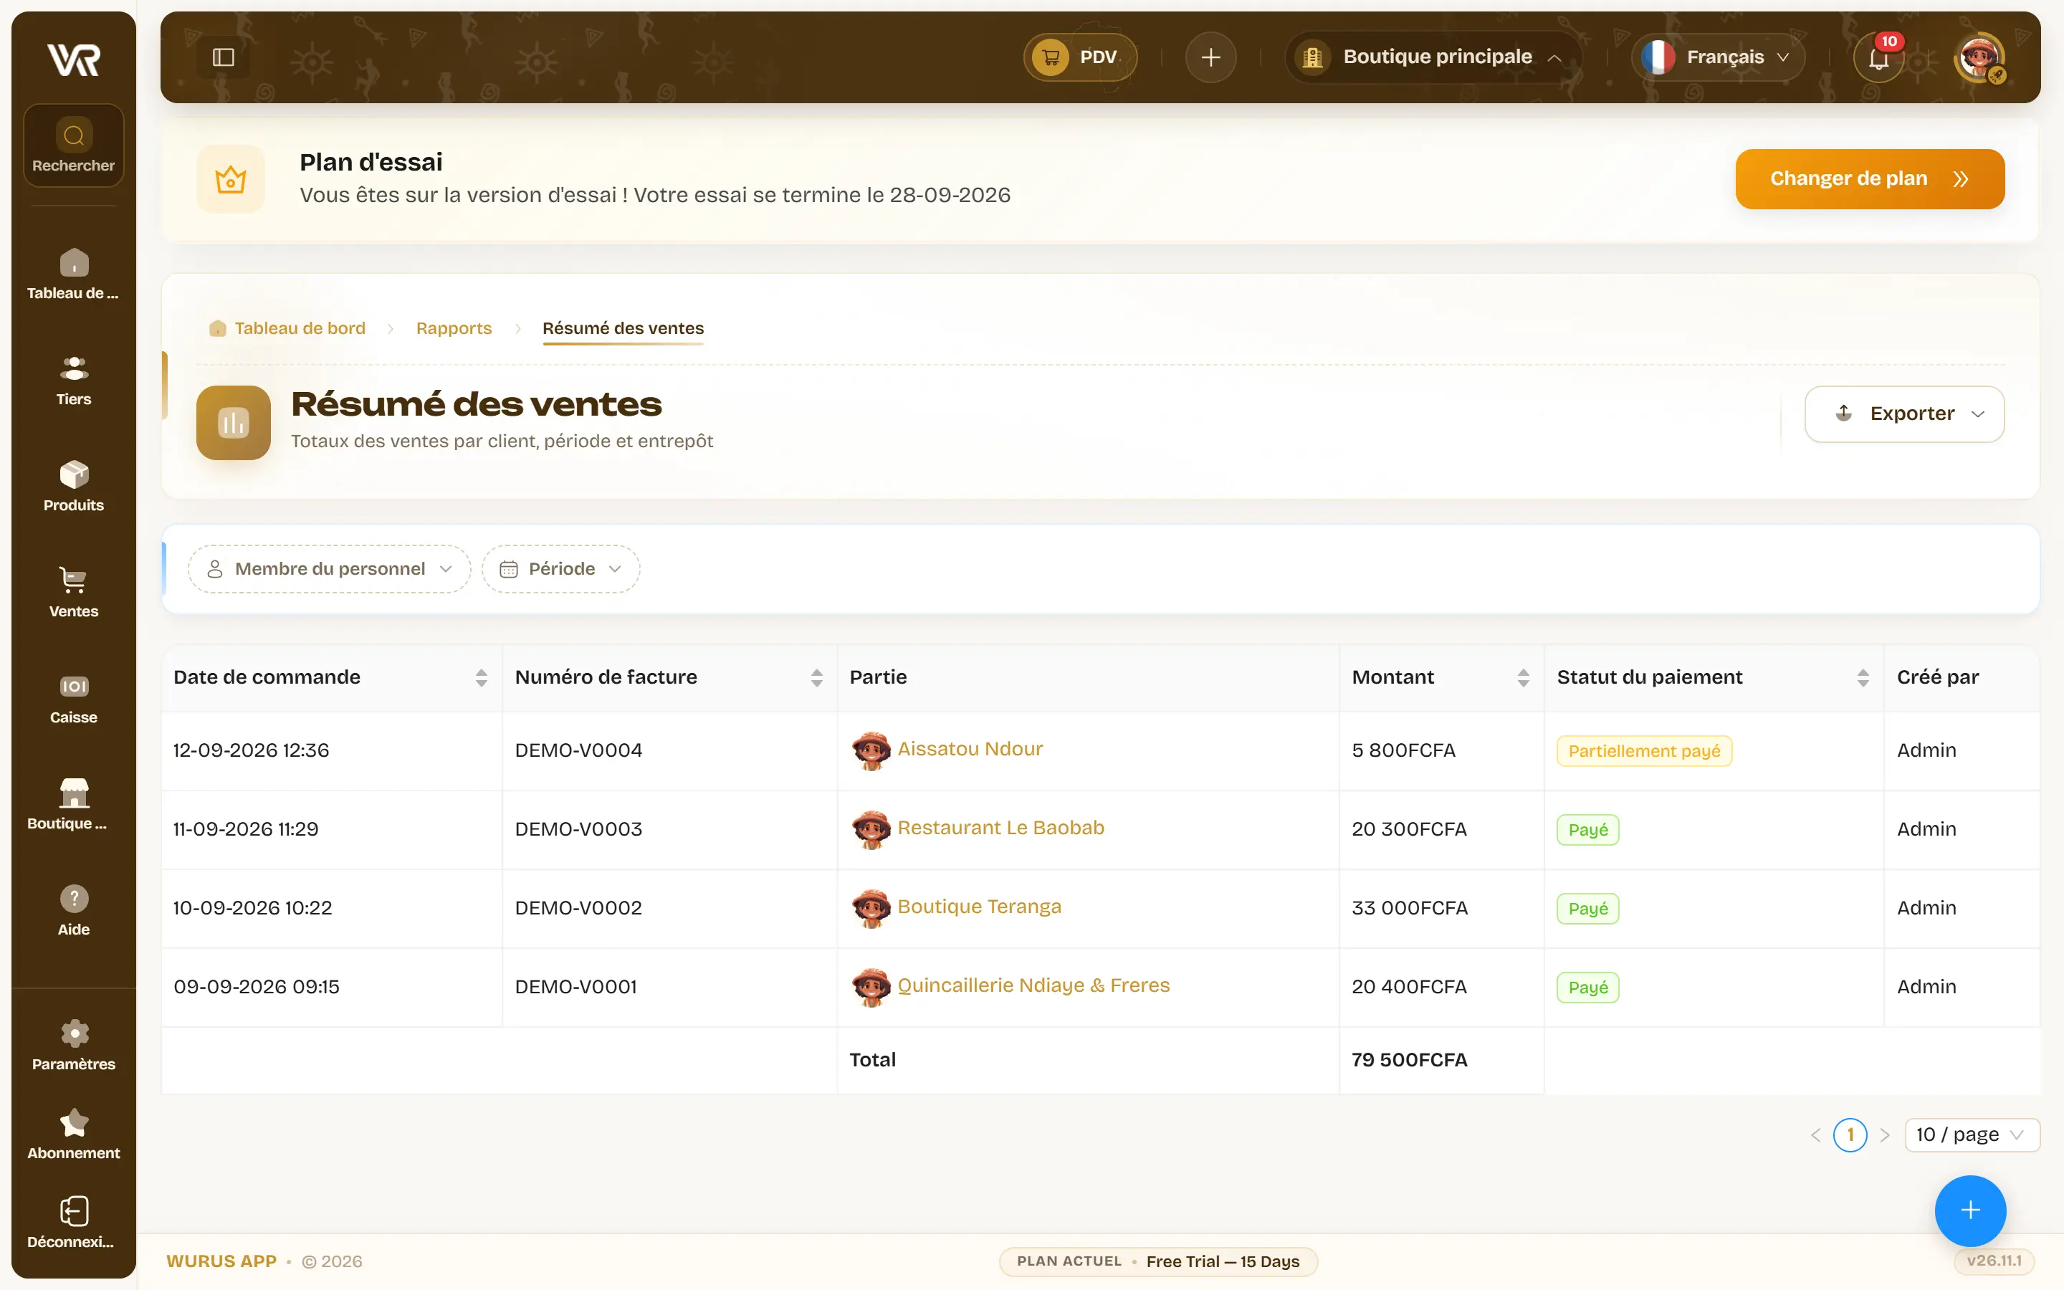Screen dimensions: 2064x1290
Task: Expand the Membre du personnel filter
Action: click(x=329, y=569)
